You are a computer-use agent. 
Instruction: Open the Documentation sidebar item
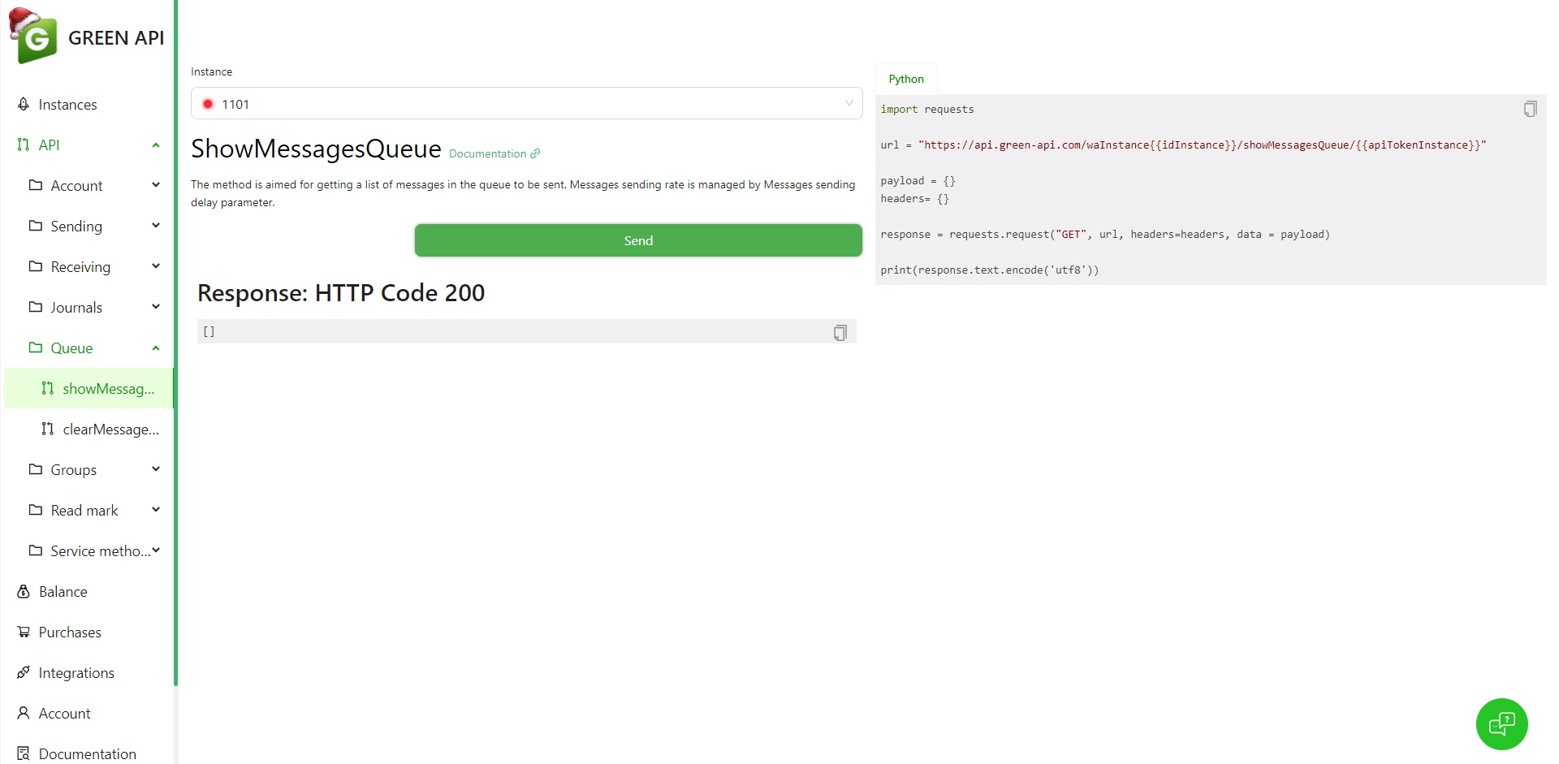(87, 753)
